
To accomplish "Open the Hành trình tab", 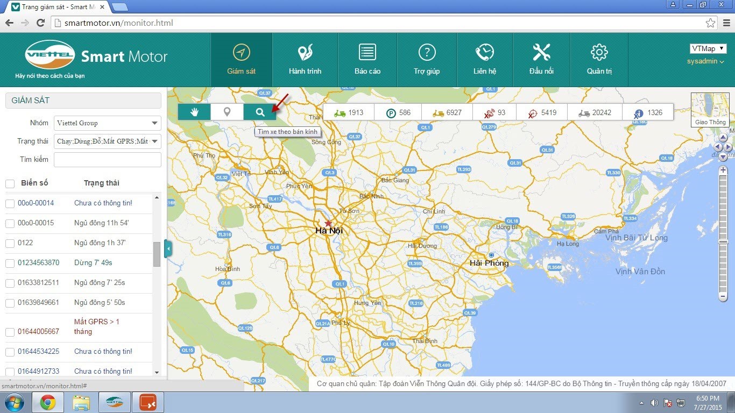I will coord(305,60).
